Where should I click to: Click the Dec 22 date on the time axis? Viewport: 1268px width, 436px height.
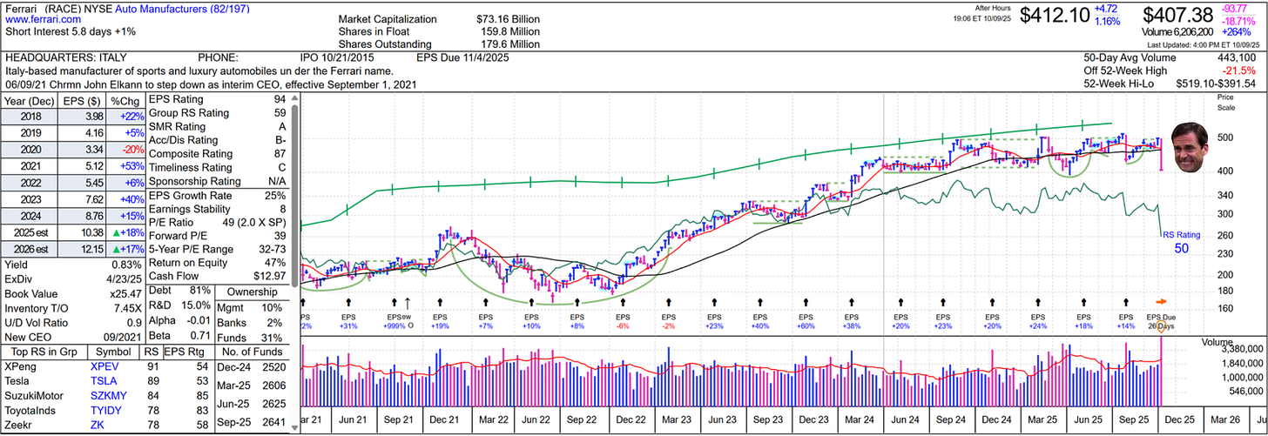pos(630,419)
